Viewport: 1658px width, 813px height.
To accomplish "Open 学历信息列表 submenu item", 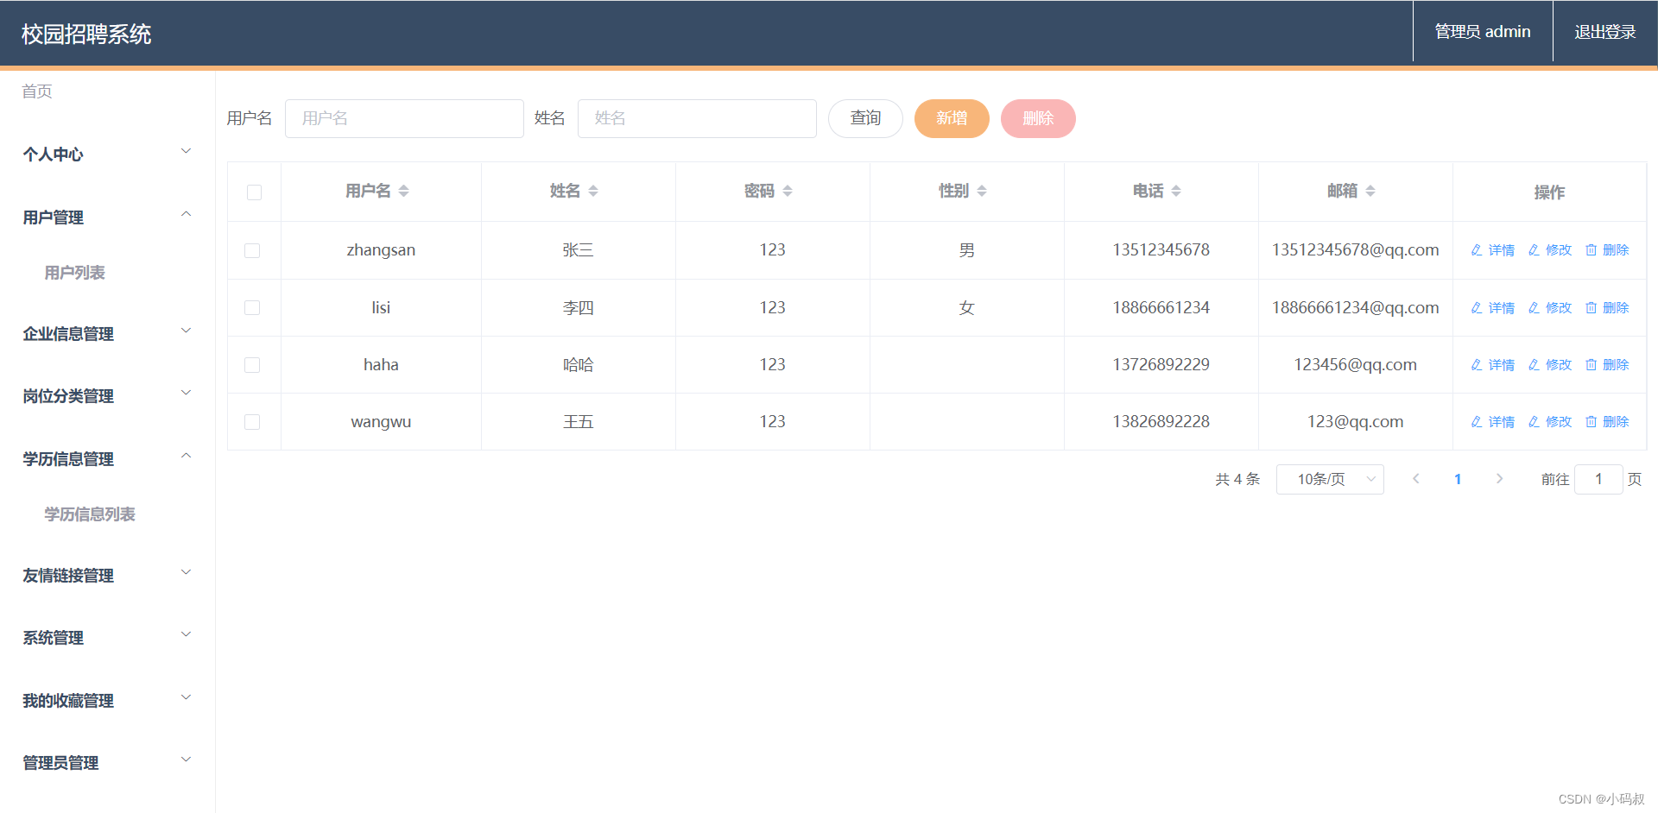I will point(90,514).
